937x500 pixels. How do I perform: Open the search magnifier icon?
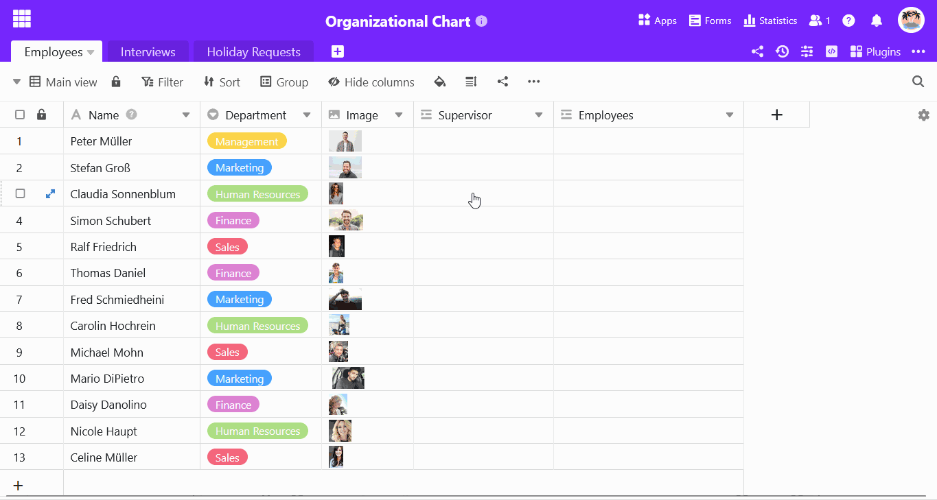point(918,82)
